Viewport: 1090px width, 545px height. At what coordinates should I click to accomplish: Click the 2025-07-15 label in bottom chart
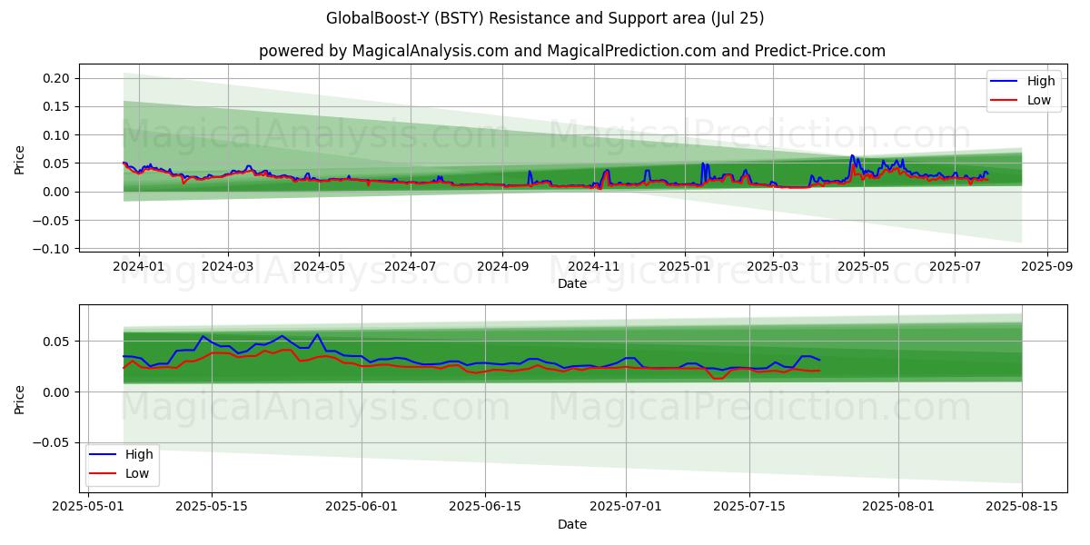749,507
